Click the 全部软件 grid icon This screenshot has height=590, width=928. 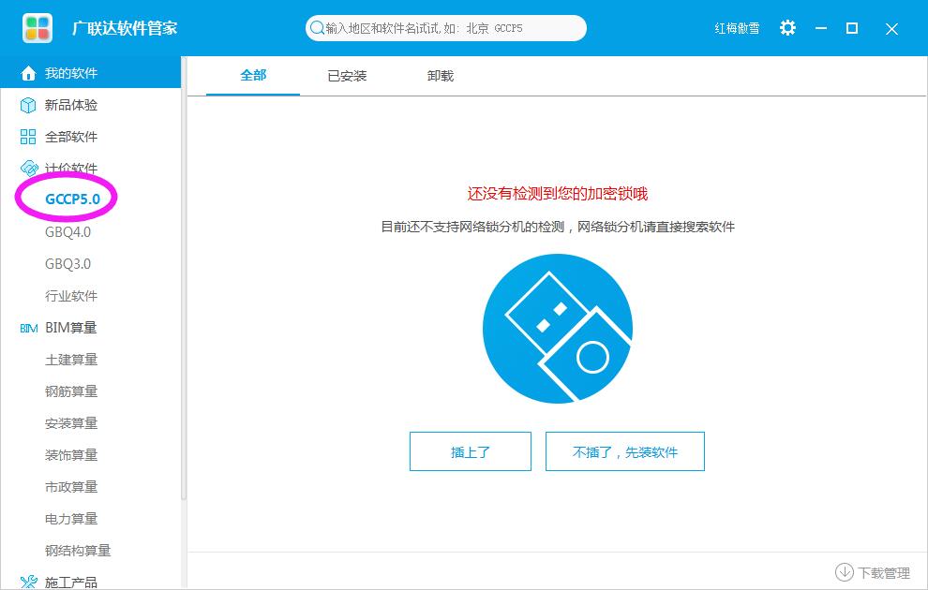click(x=27, y=137)
